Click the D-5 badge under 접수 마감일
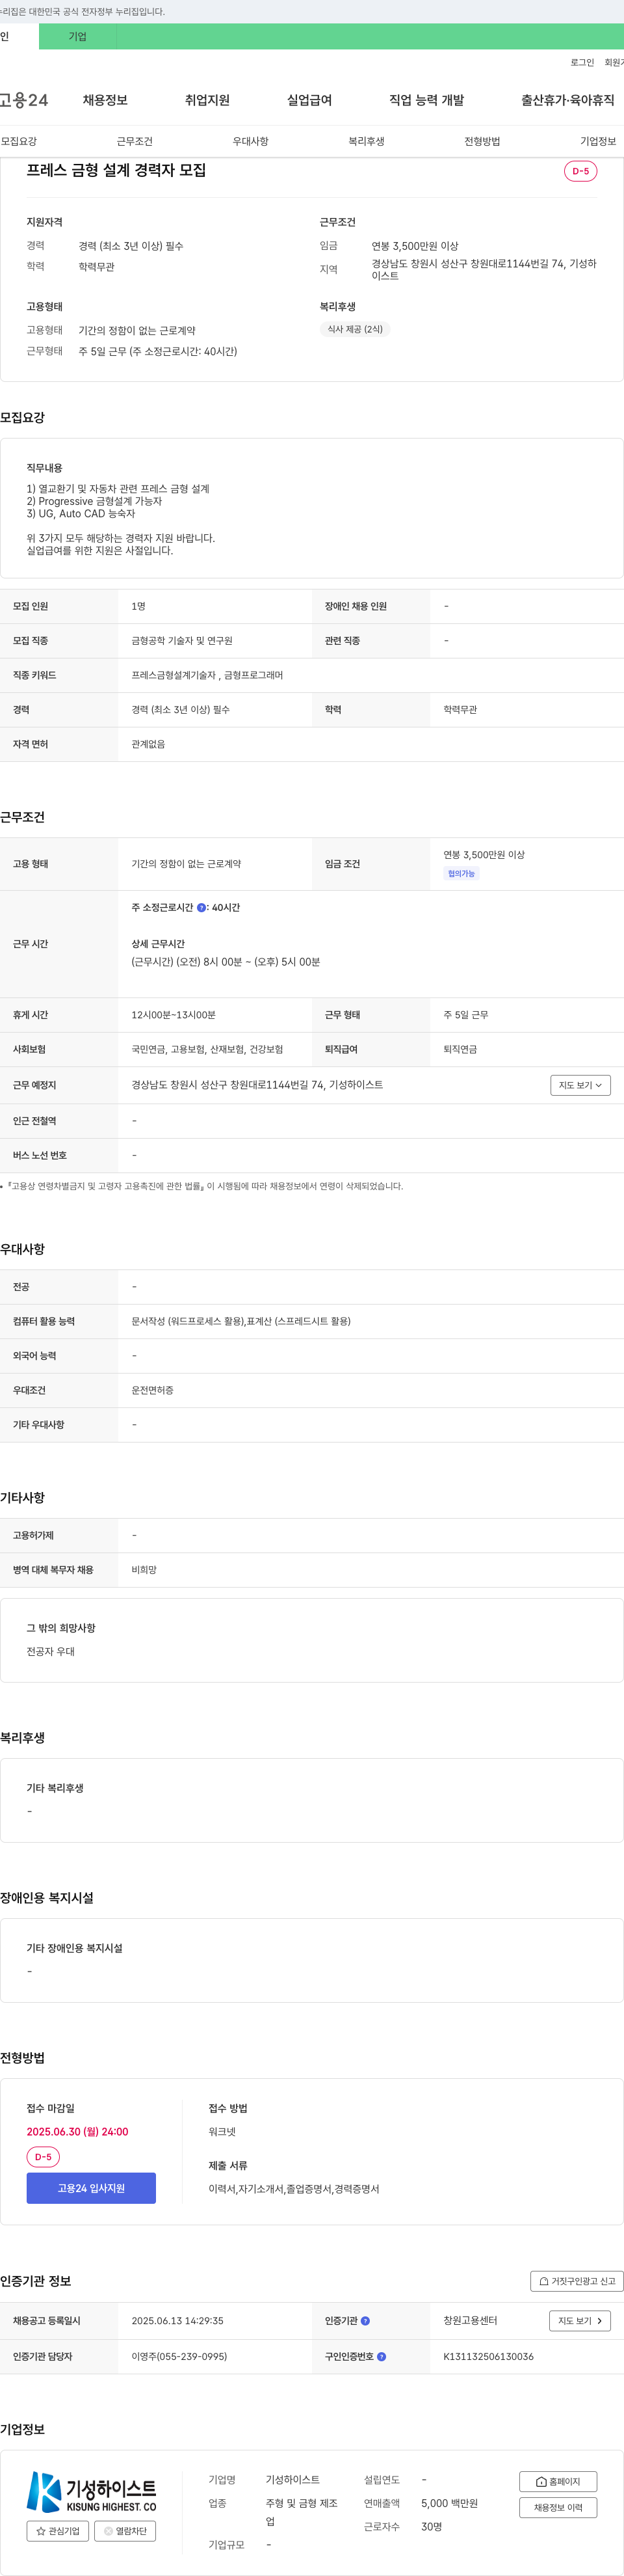The width and height of the screenshot is (624, 2576). pyautogui.click(x=43, y=2157)
